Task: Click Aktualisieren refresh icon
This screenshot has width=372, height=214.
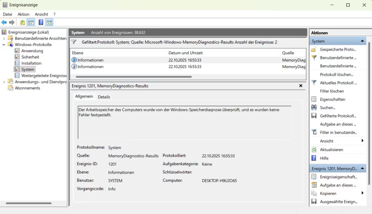Action: (x=314, y=150)
